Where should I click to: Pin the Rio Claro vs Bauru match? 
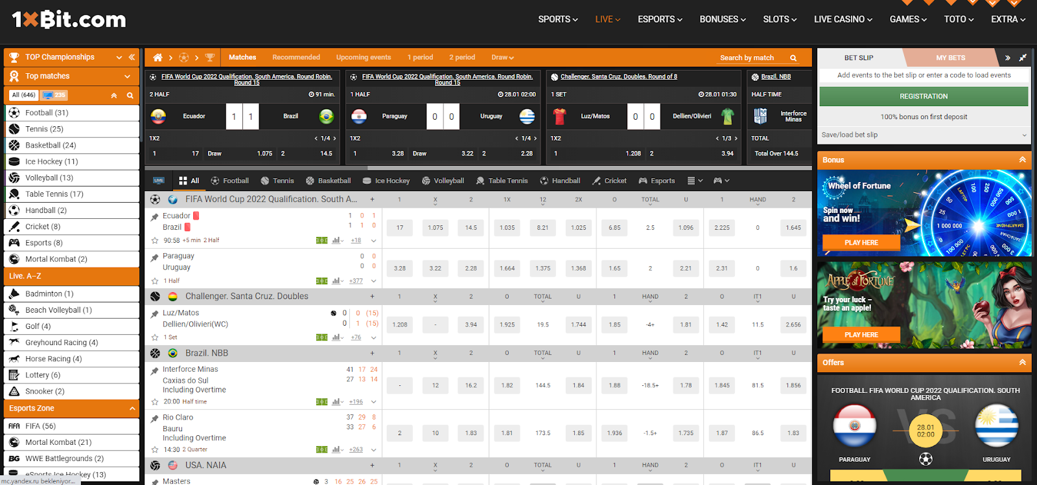click(154, 419)
